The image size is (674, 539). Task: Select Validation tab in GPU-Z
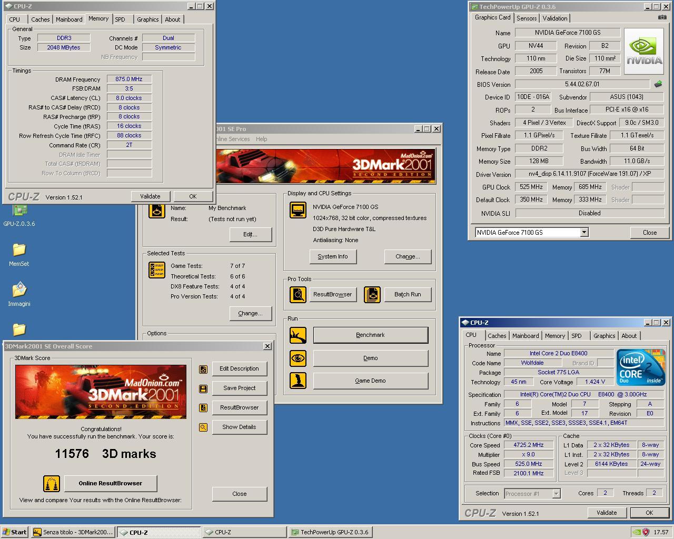pyautogui.click(x=555, y=18)
